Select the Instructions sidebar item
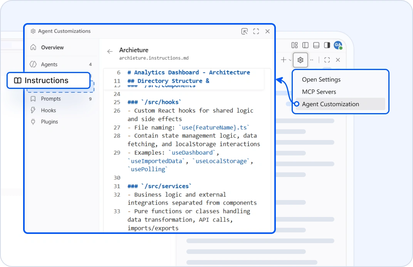Image resolution: width=413 pixels, height=267 pixels. [x=49, y=80]
